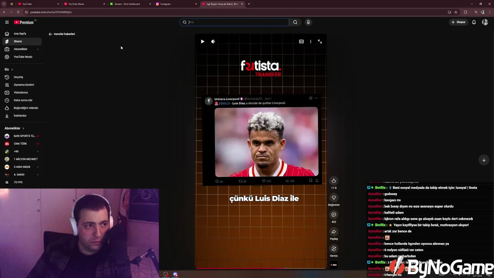The image size is (494, 278).
Task: Open the Short's three-dot options
Action: pos(311,41)
